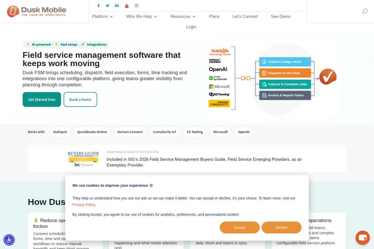The width and height of the screenshot is (374, 249).
Task: Open the Plans menu item
Action: [x=214, y=16]
